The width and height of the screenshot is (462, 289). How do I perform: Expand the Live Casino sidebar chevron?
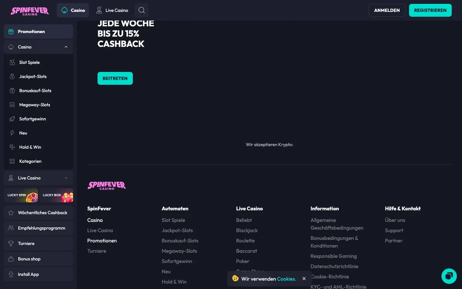click(x=66, y=178)
